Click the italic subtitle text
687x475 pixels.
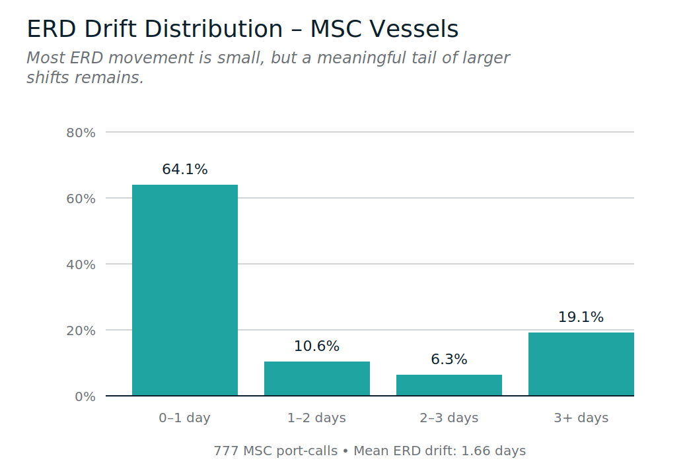click(268, 68)
